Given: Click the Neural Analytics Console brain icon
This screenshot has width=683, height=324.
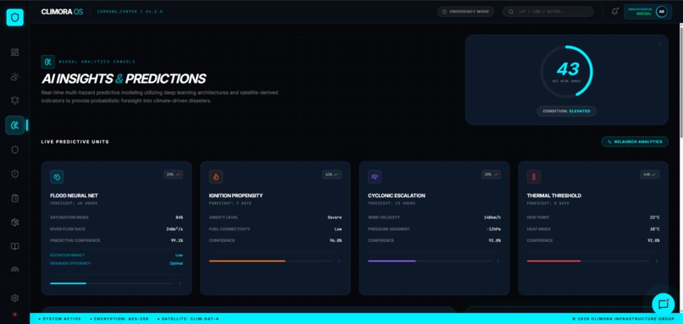Looking at the screenshot, I should coord(48,62).
